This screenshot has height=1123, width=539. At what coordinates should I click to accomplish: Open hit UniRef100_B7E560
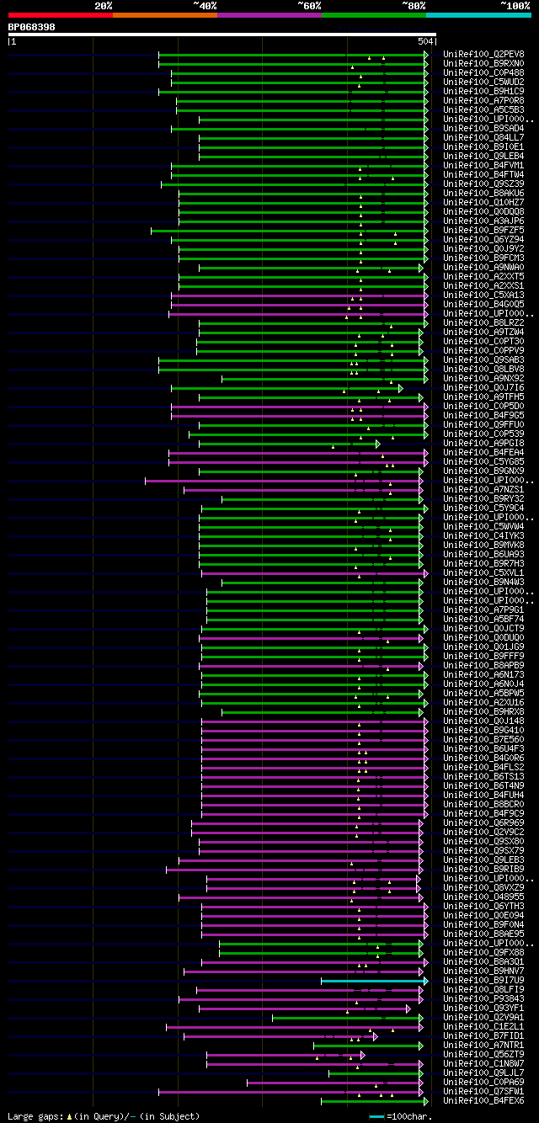(x=483, y=739)
